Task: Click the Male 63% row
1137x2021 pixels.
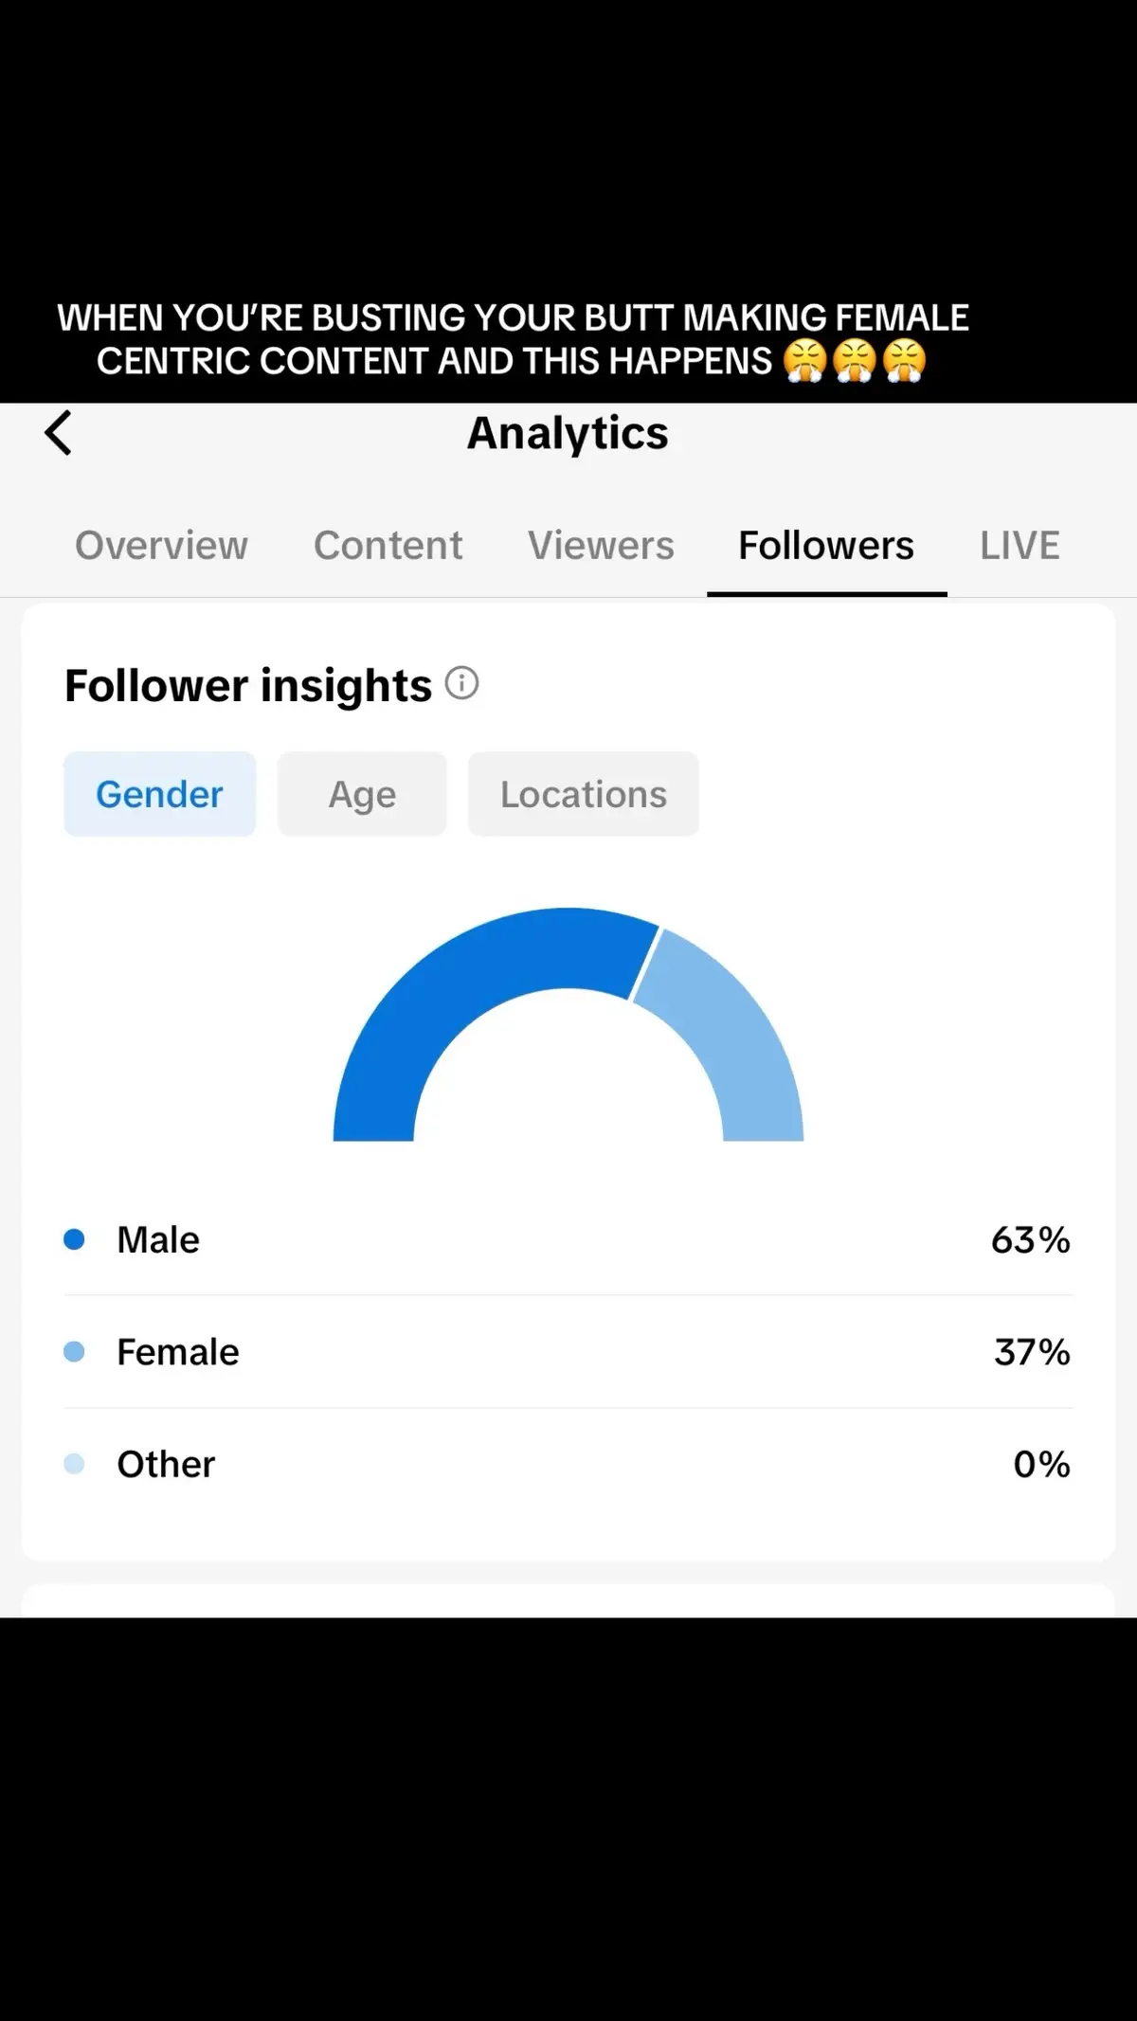Action: coord(568,1238)
